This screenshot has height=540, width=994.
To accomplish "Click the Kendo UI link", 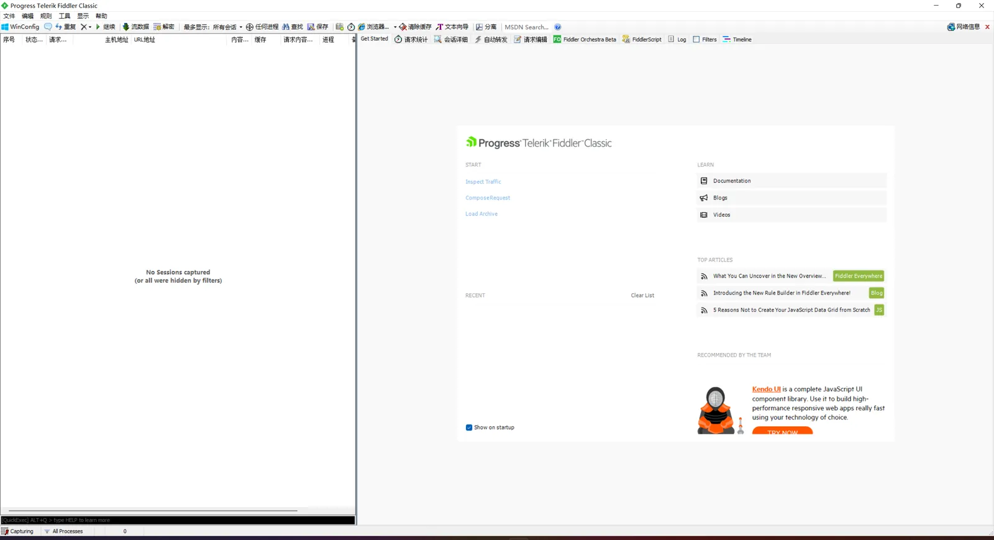I will (766, 389).
